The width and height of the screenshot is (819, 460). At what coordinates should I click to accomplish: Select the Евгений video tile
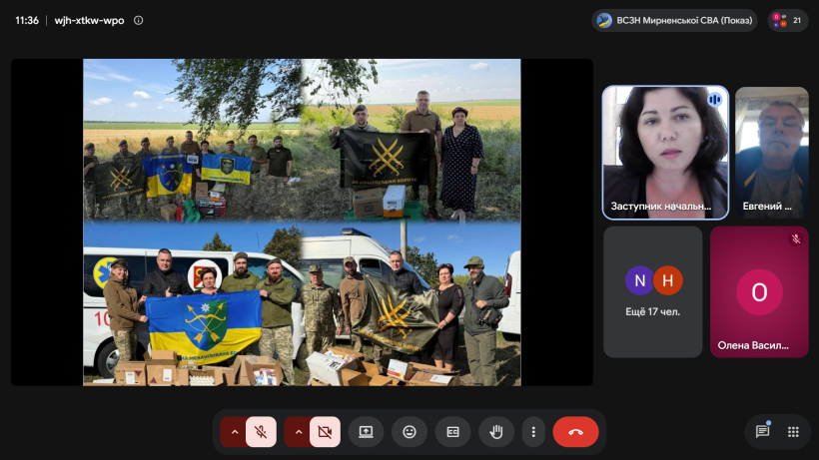click(772, 153)
